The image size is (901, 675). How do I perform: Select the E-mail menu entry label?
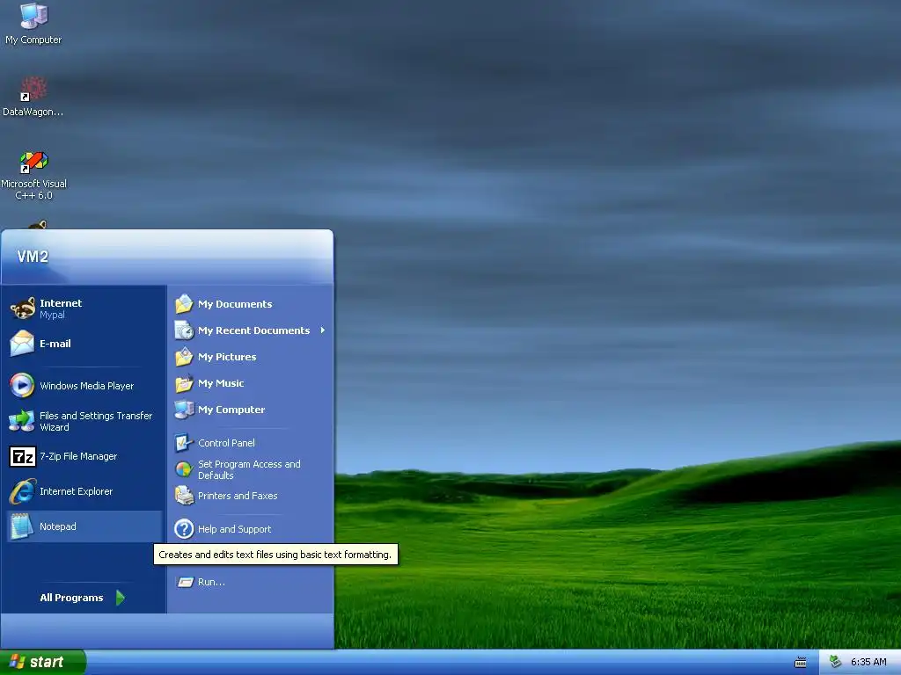pos(55,344)
